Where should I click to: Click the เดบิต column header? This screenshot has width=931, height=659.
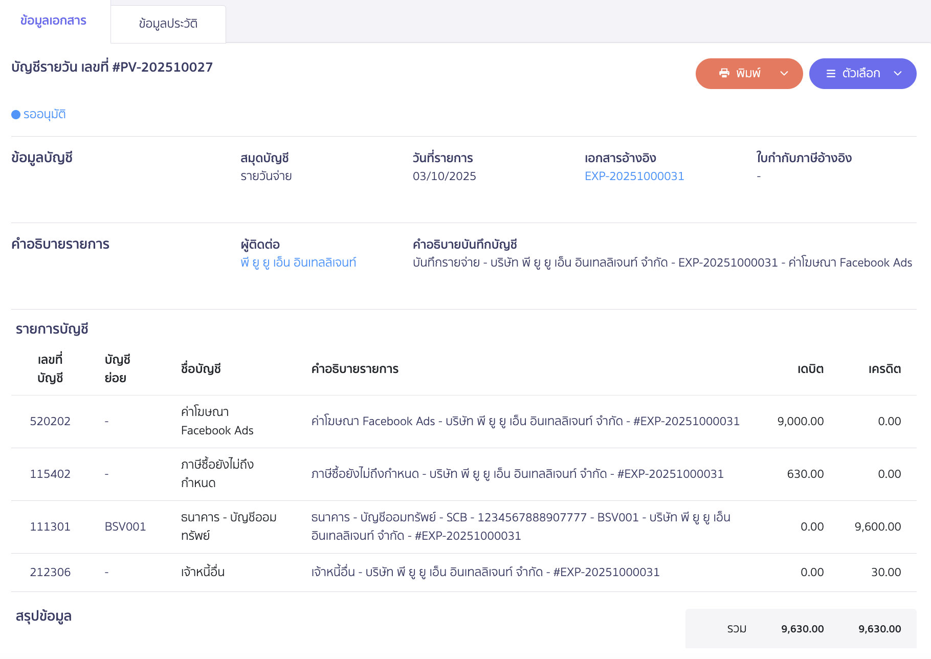click(810, 369)
